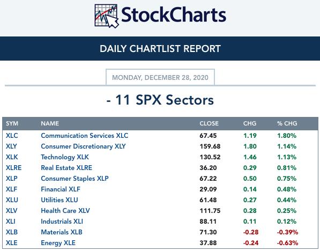Click the % CHG column header

287,123
